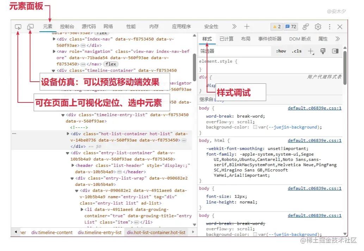Show more styles sub-tabs chevron
364x251 pixels.
click(x=338, y=39)
